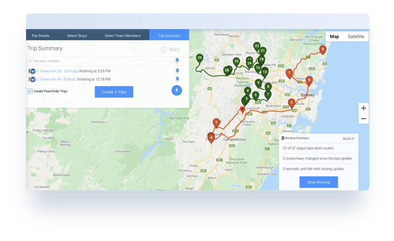
Task: Select the Trip Summary tab
Action: click(x=169, y=35)
